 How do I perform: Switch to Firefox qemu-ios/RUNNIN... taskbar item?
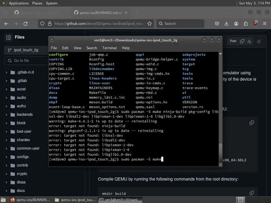click(30, 200)
